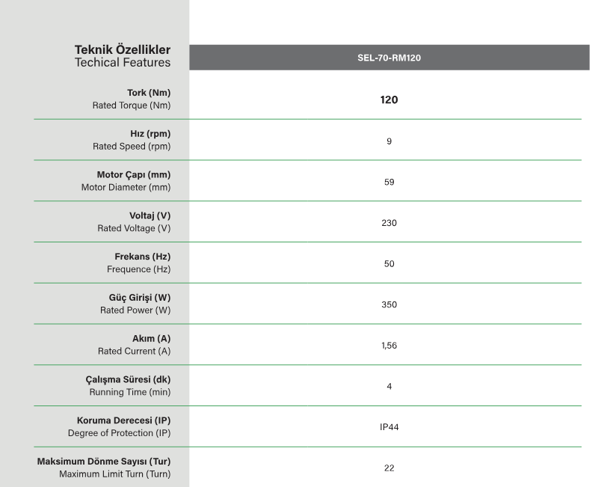The image size is (613, 487).
Task: Select the protection rating IP44
Action: [389, 427]
